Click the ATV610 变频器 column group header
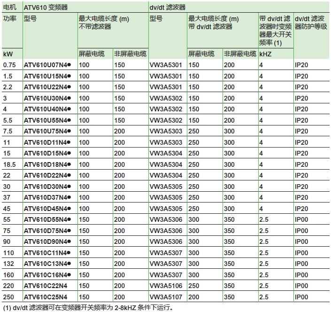This screenshot has width=331, height=312. (45, 8)
